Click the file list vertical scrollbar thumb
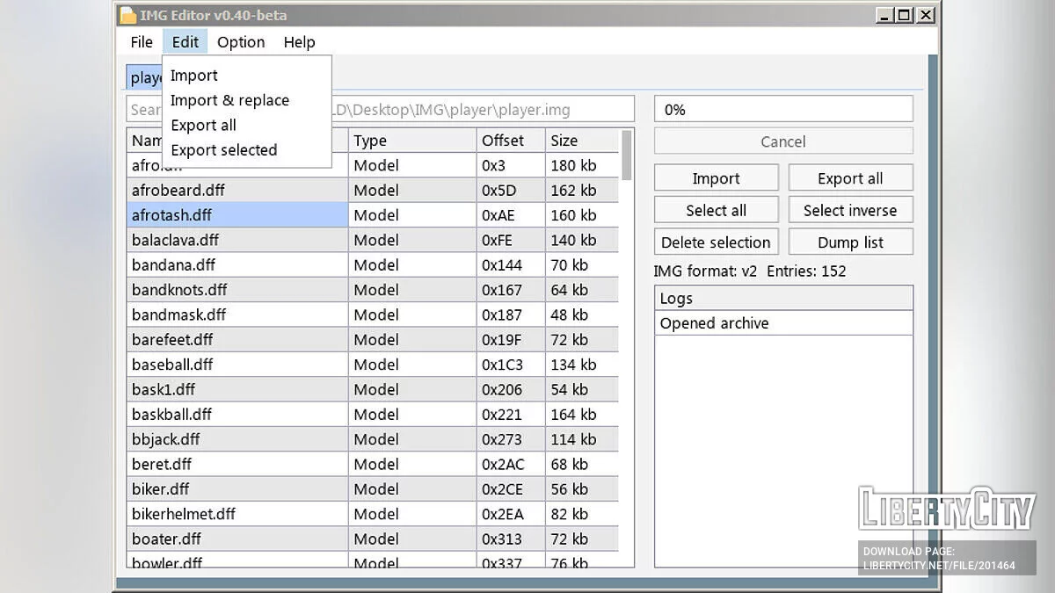This screenshot has height=593, width=1055. click(x=626, y=155)
